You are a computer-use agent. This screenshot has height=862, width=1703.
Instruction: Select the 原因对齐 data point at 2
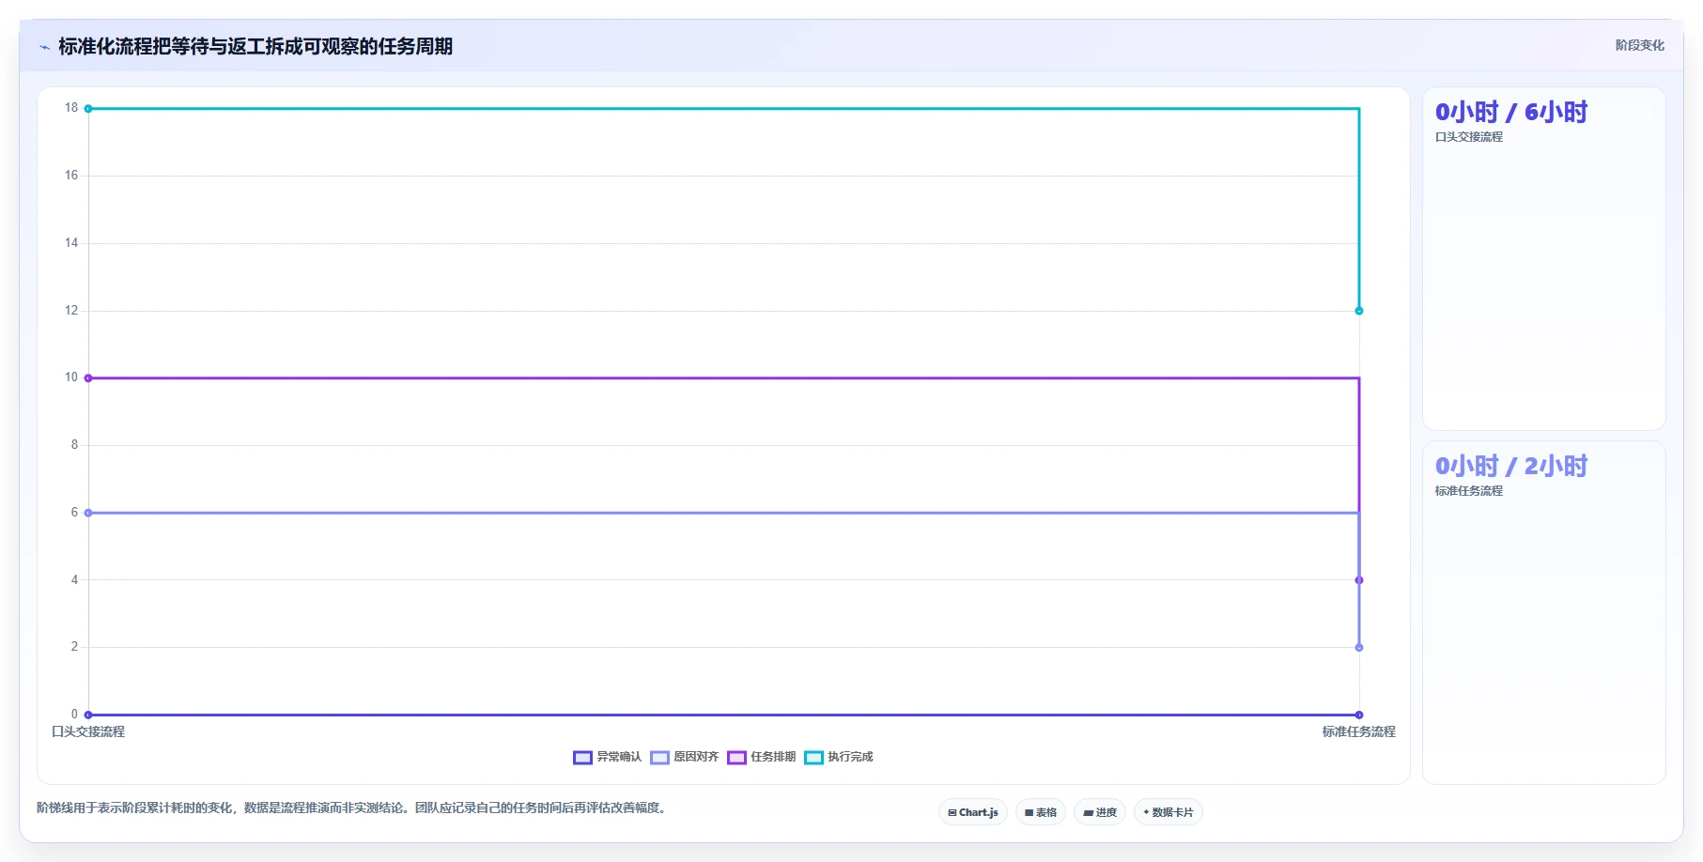tap(1359, 648)
